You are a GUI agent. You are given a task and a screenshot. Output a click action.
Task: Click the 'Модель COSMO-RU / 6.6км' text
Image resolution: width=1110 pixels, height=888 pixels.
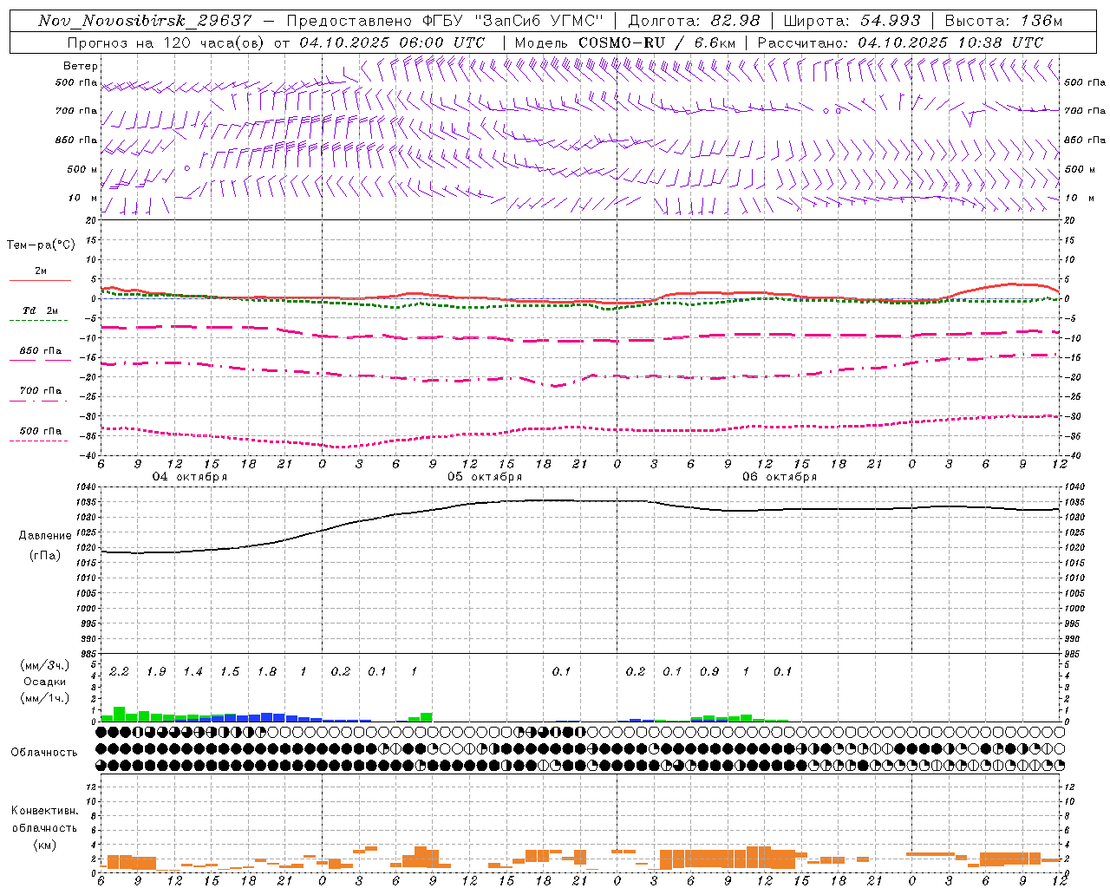point(624,42)
